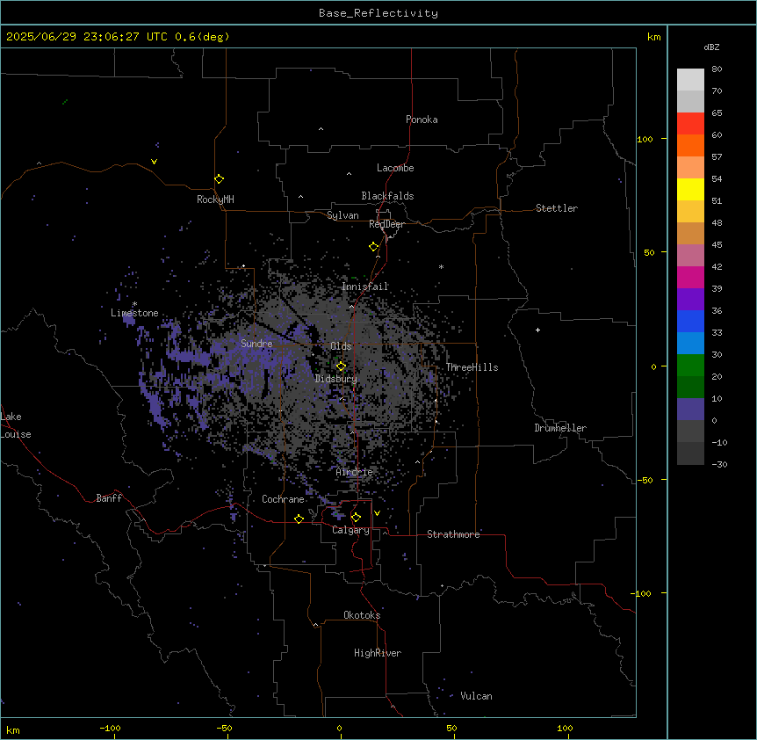The width and height of the screenshot is (757, 740).
Task: Select the -50 tick on the vertical axis
Action: pyautogui.click(x=645, y=480)
